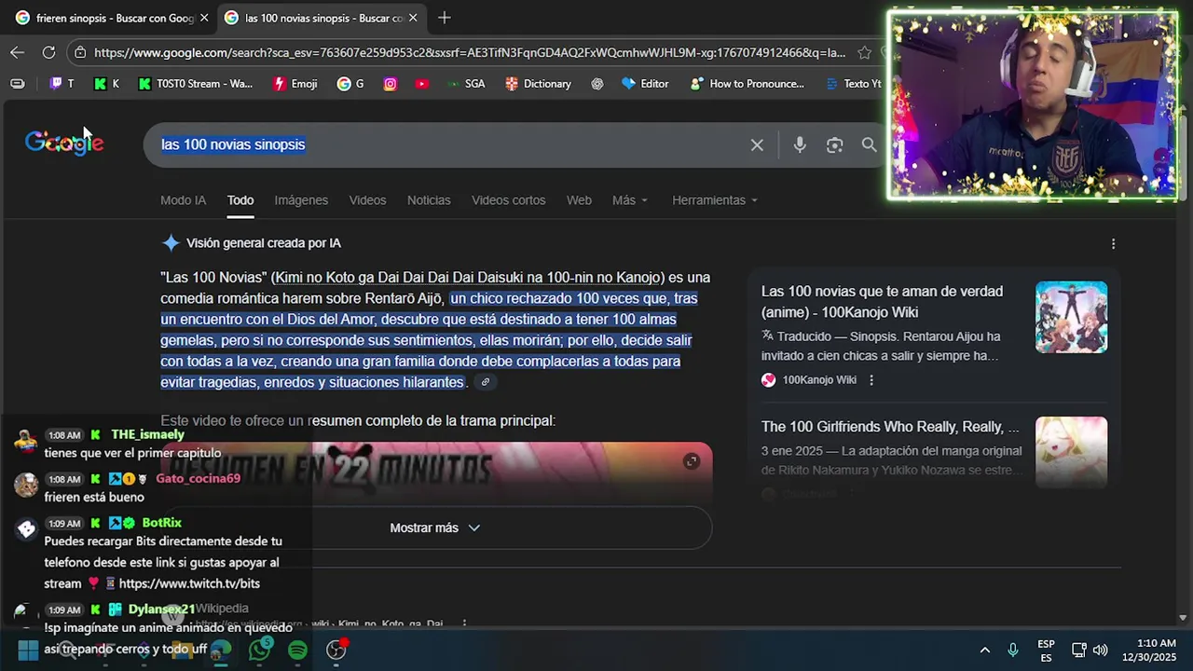Image resolution: width=1193 pixels, height=671 pixels.
Task: Switch to 'Videos' results
Action: coord(367,200)
